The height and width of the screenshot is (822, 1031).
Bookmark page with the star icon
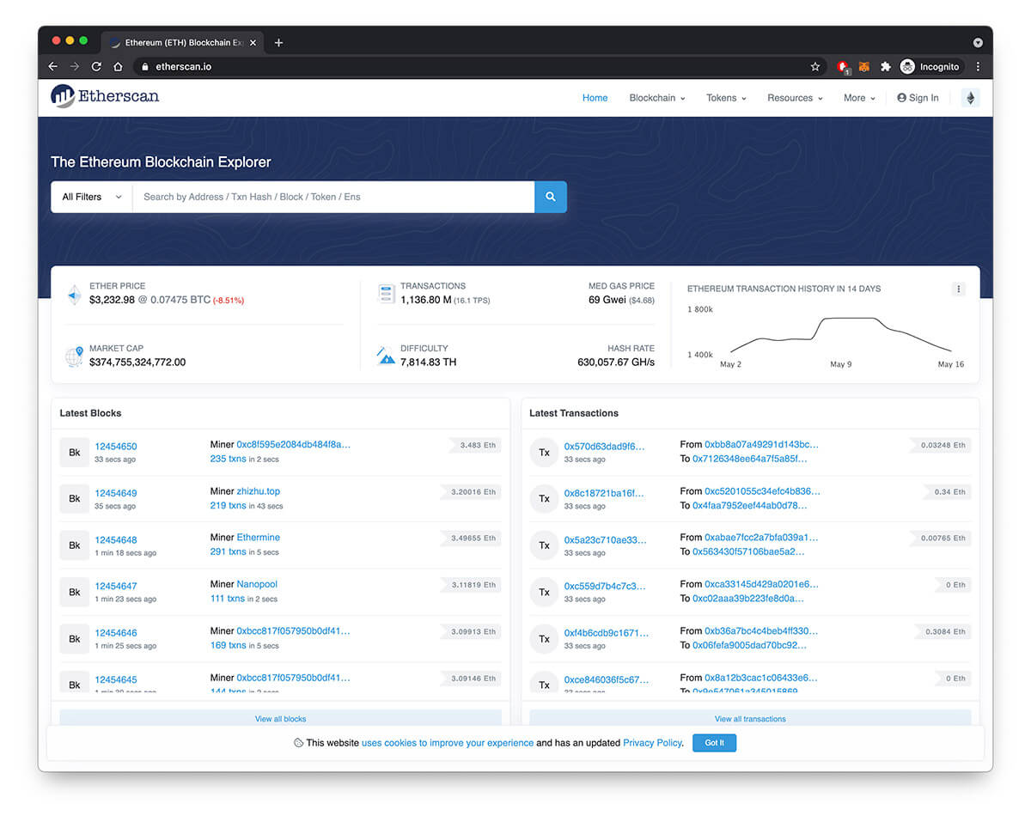tap(814, 67)
